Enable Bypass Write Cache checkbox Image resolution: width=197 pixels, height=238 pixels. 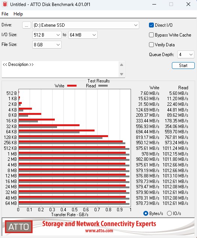point(151,35)
